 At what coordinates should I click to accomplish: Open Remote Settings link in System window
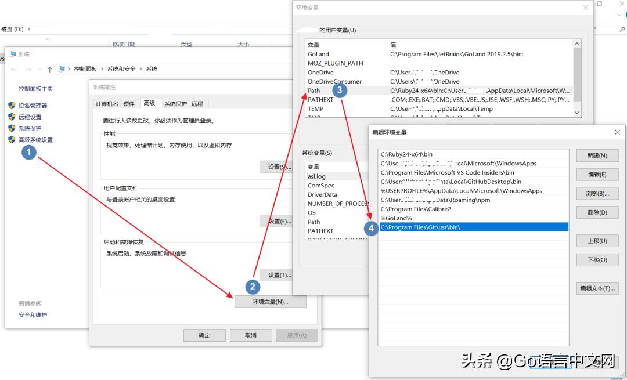coord(30,117)
